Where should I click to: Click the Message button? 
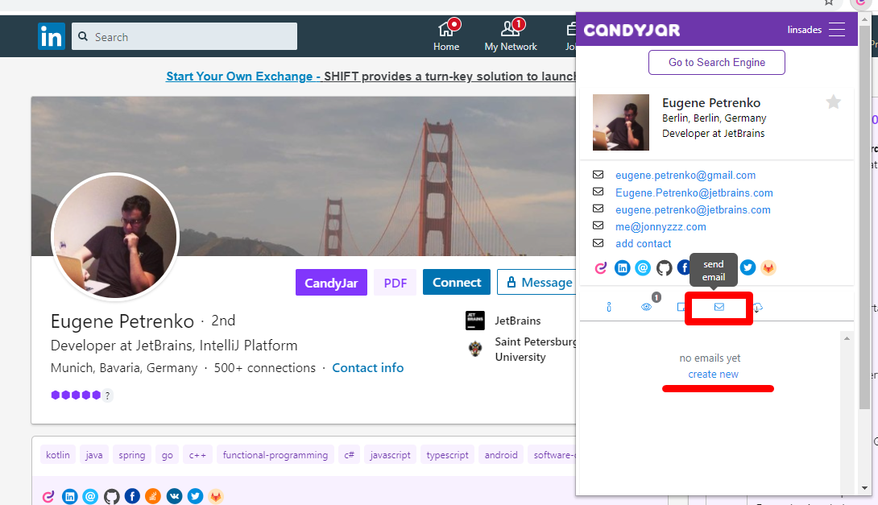click(536, 282)
